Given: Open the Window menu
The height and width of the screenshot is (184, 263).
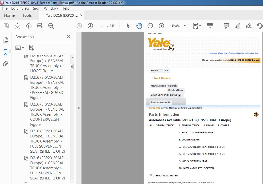Looking at the screenshot, I should pos(51,8).
